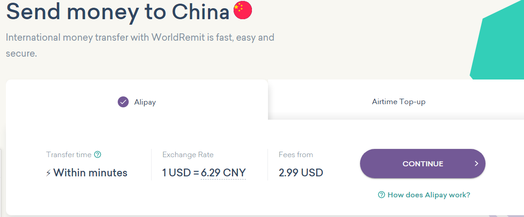This screenshot has width=524, height=217.
Task: Click the China flag icon
Action: tap(243, 11)
